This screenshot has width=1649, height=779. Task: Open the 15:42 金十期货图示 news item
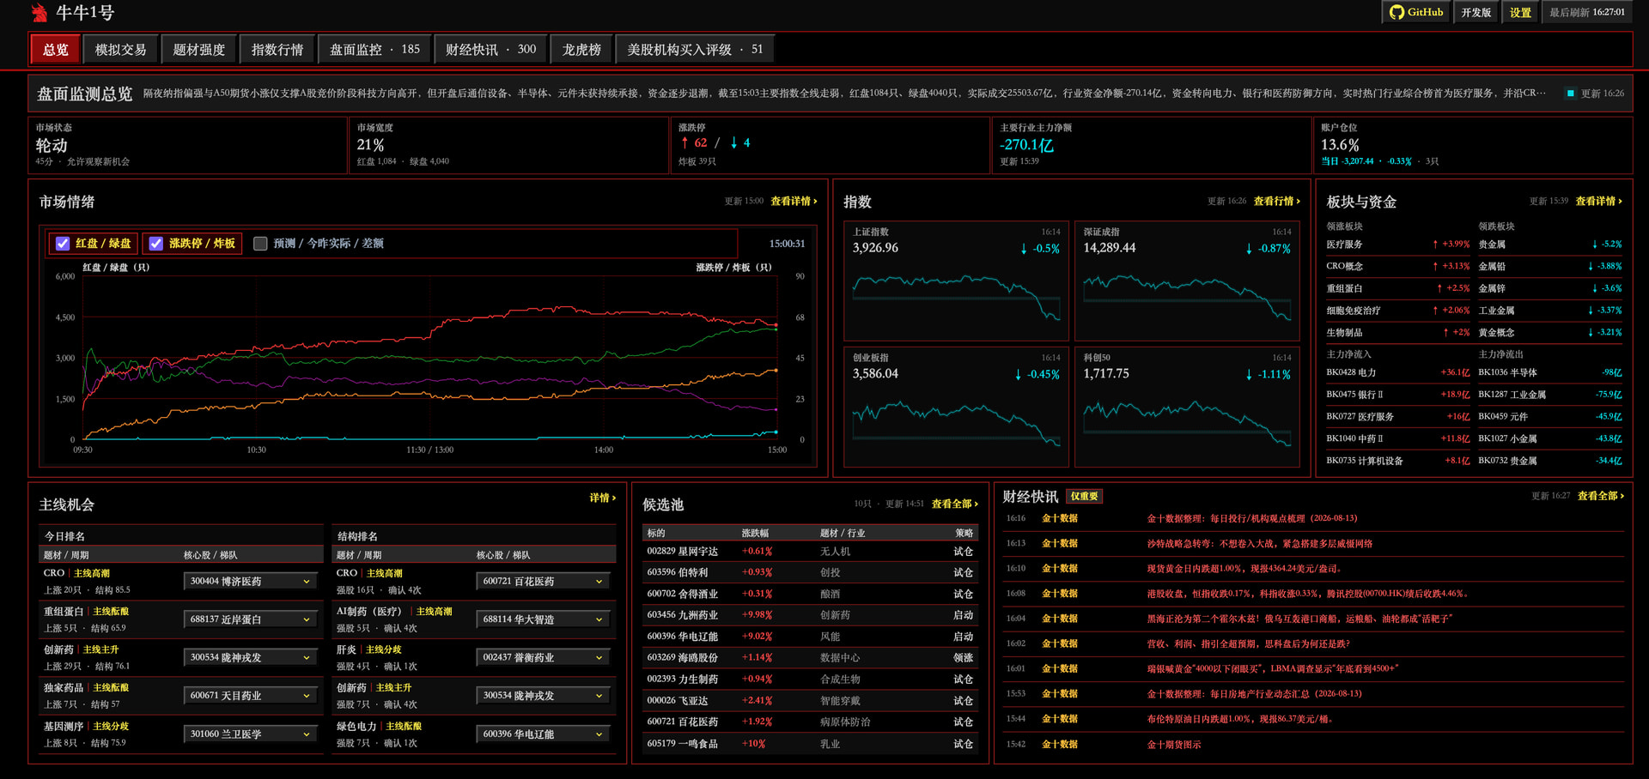1313,745
